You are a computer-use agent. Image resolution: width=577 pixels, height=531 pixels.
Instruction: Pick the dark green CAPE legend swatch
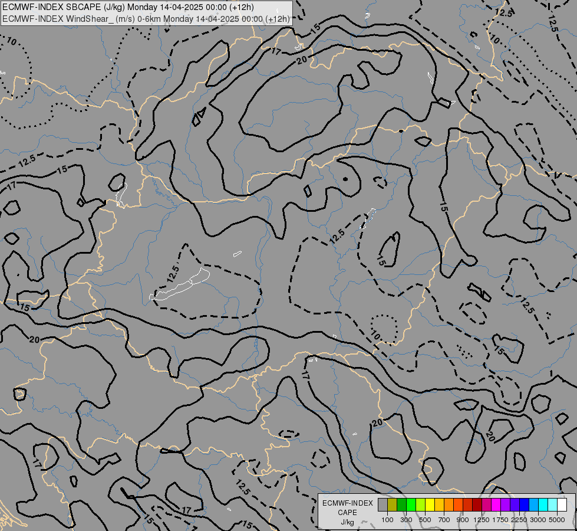coord(401,504)
